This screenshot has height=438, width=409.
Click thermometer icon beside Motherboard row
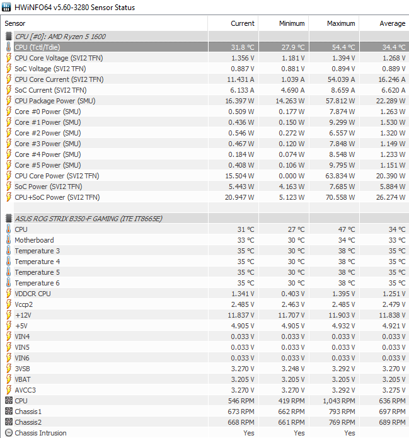9,240
